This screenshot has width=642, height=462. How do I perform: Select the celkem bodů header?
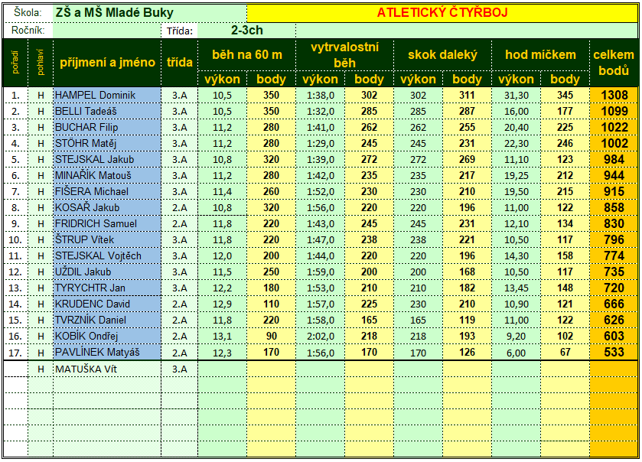(x=614, y=62)
